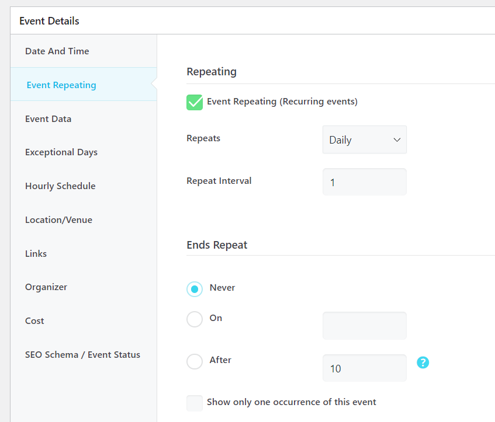Enable Show only one occurrence checkbox

click(195, 403)
